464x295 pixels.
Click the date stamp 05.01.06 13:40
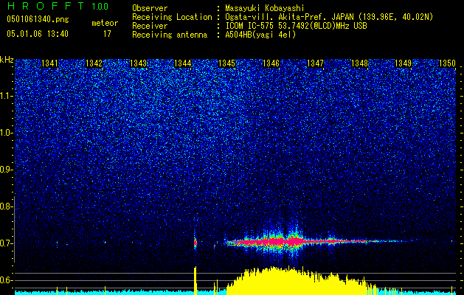tap(38, 34)
